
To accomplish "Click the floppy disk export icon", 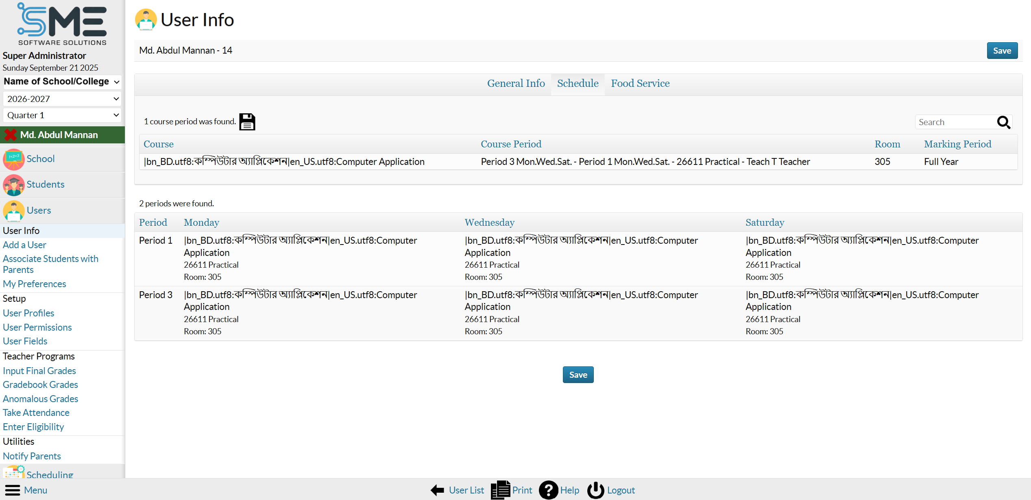I will (x=247, y=122).
